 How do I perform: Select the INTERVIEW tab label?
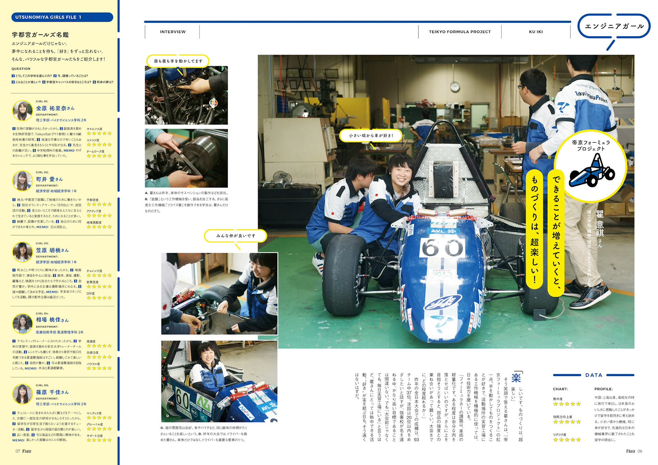click(x=173, y=32)
